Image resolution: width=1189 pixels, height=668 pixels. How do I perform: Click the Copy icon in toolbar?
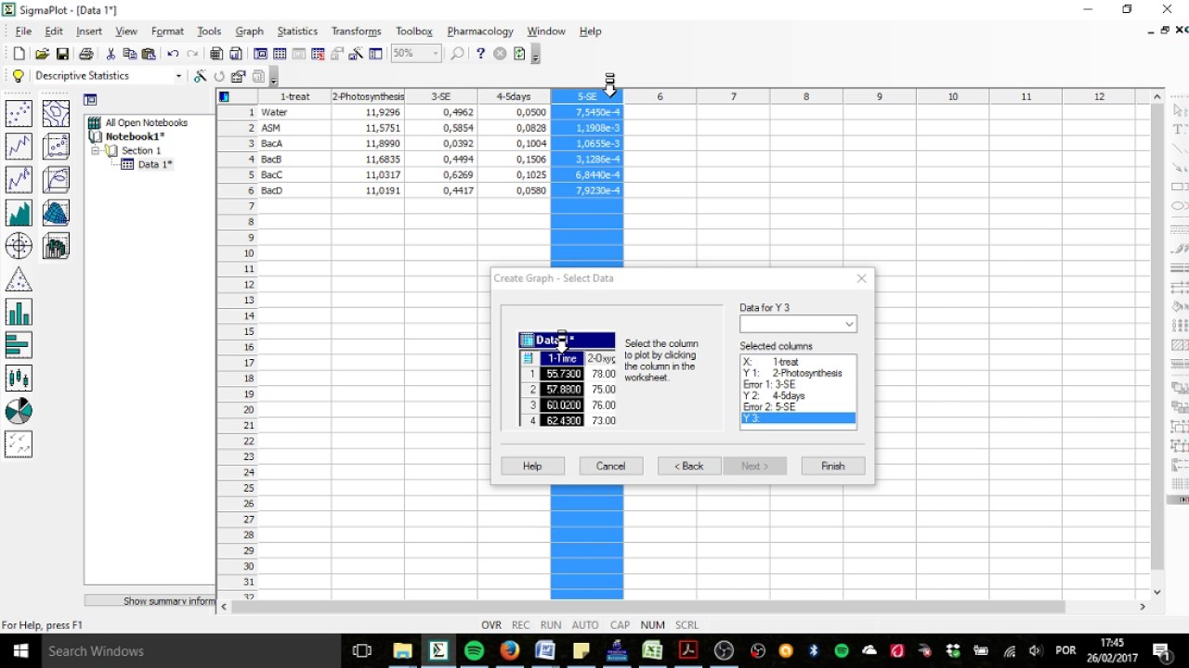point(129,54)
